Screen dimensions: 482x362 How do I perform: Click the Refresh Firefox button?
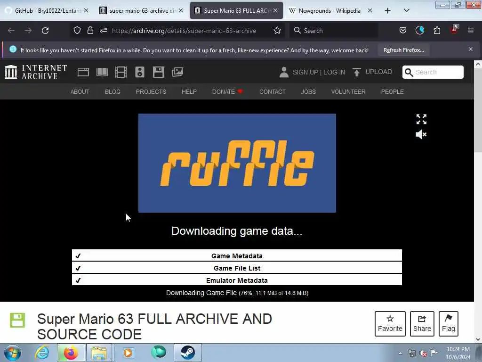403,50
